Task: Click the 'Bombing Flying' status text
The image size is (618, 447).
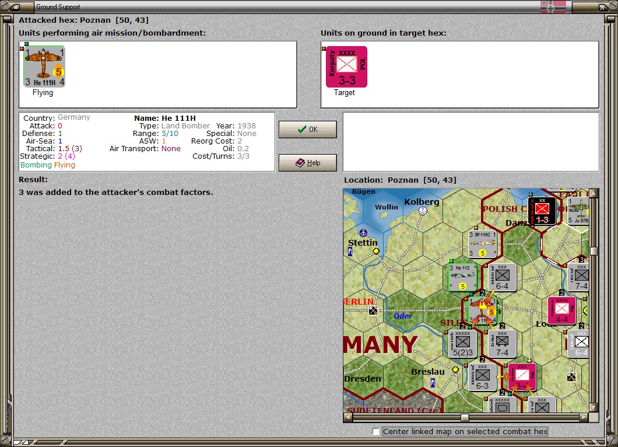Action: pos(48,165)
